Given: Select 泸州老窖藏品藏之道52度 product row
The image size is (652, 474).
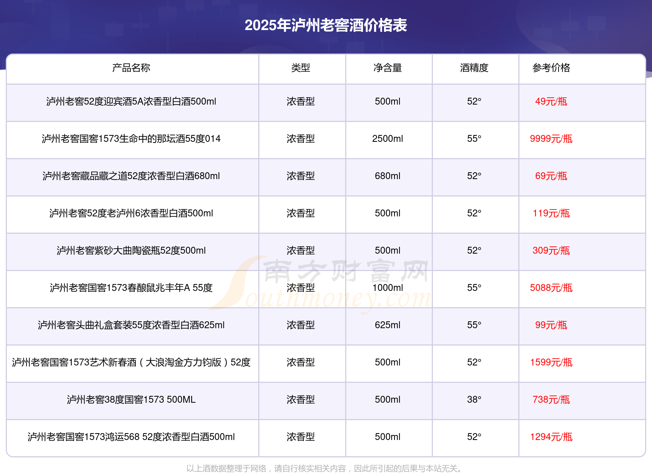Looking at the screenshot, I should (x=131, y=176).
